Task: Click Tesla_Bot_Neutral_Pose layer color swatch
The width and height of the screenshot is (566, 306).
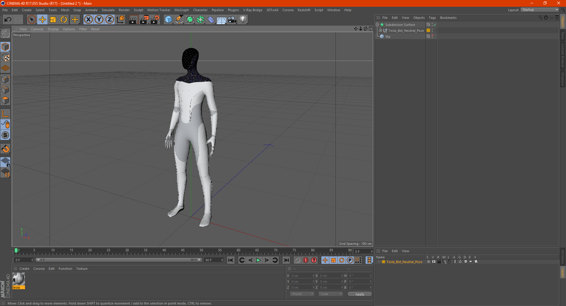Action: [428, 31]
